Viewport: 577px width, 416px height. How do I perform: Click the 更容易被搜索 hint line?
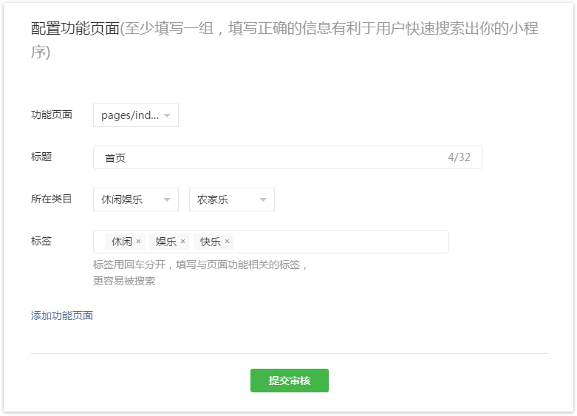click(x=124, y=281)
